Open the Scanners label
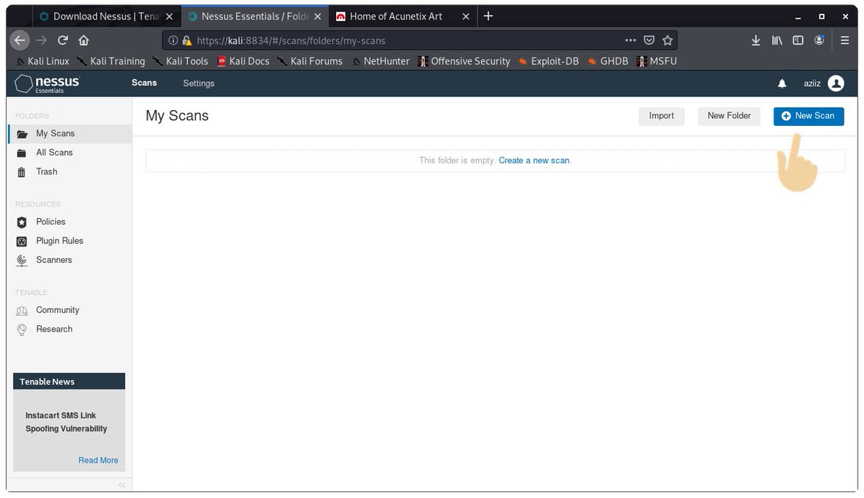 pyautogui.click(x=54, y=260)
